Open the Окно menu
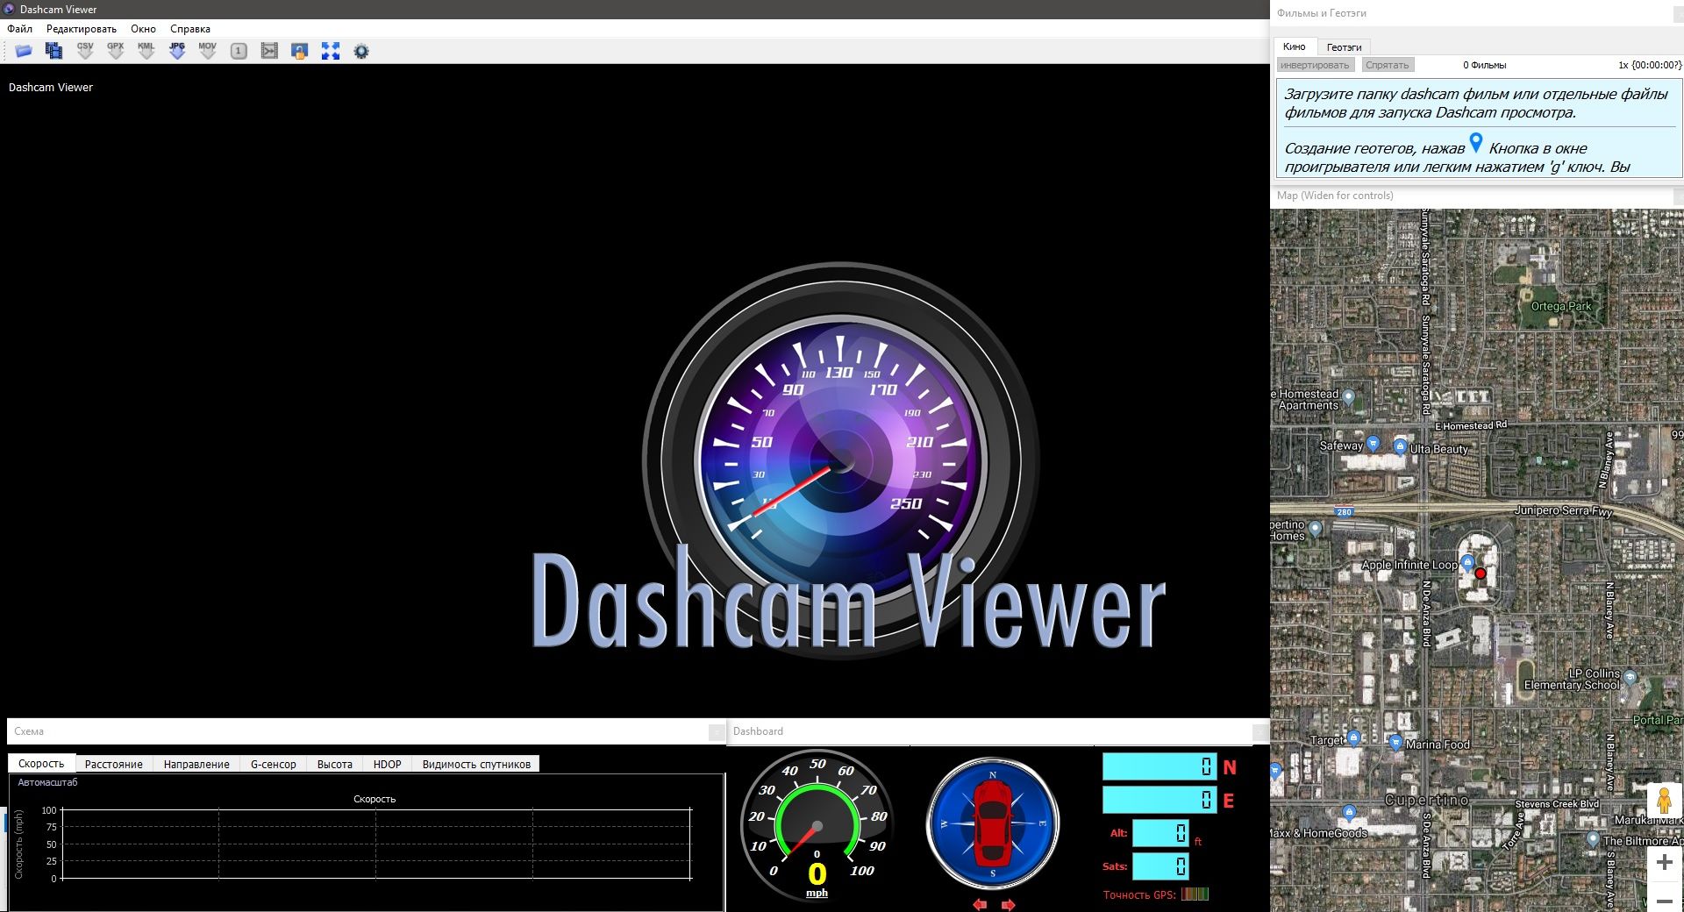The height and width of the screenshot is (912, 1684). pyautogui.click(x=143, y=29)
